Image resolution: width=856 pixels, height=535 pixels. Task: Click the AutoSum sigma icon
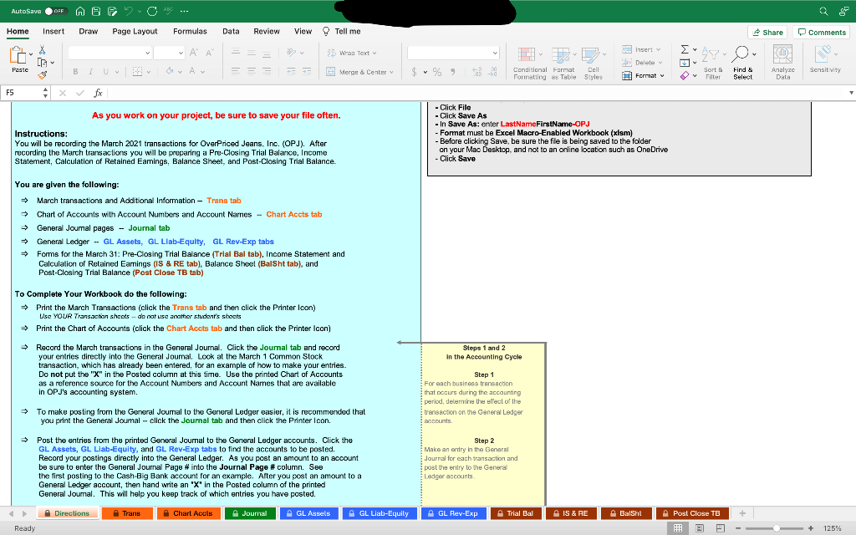tap(684, 48)
